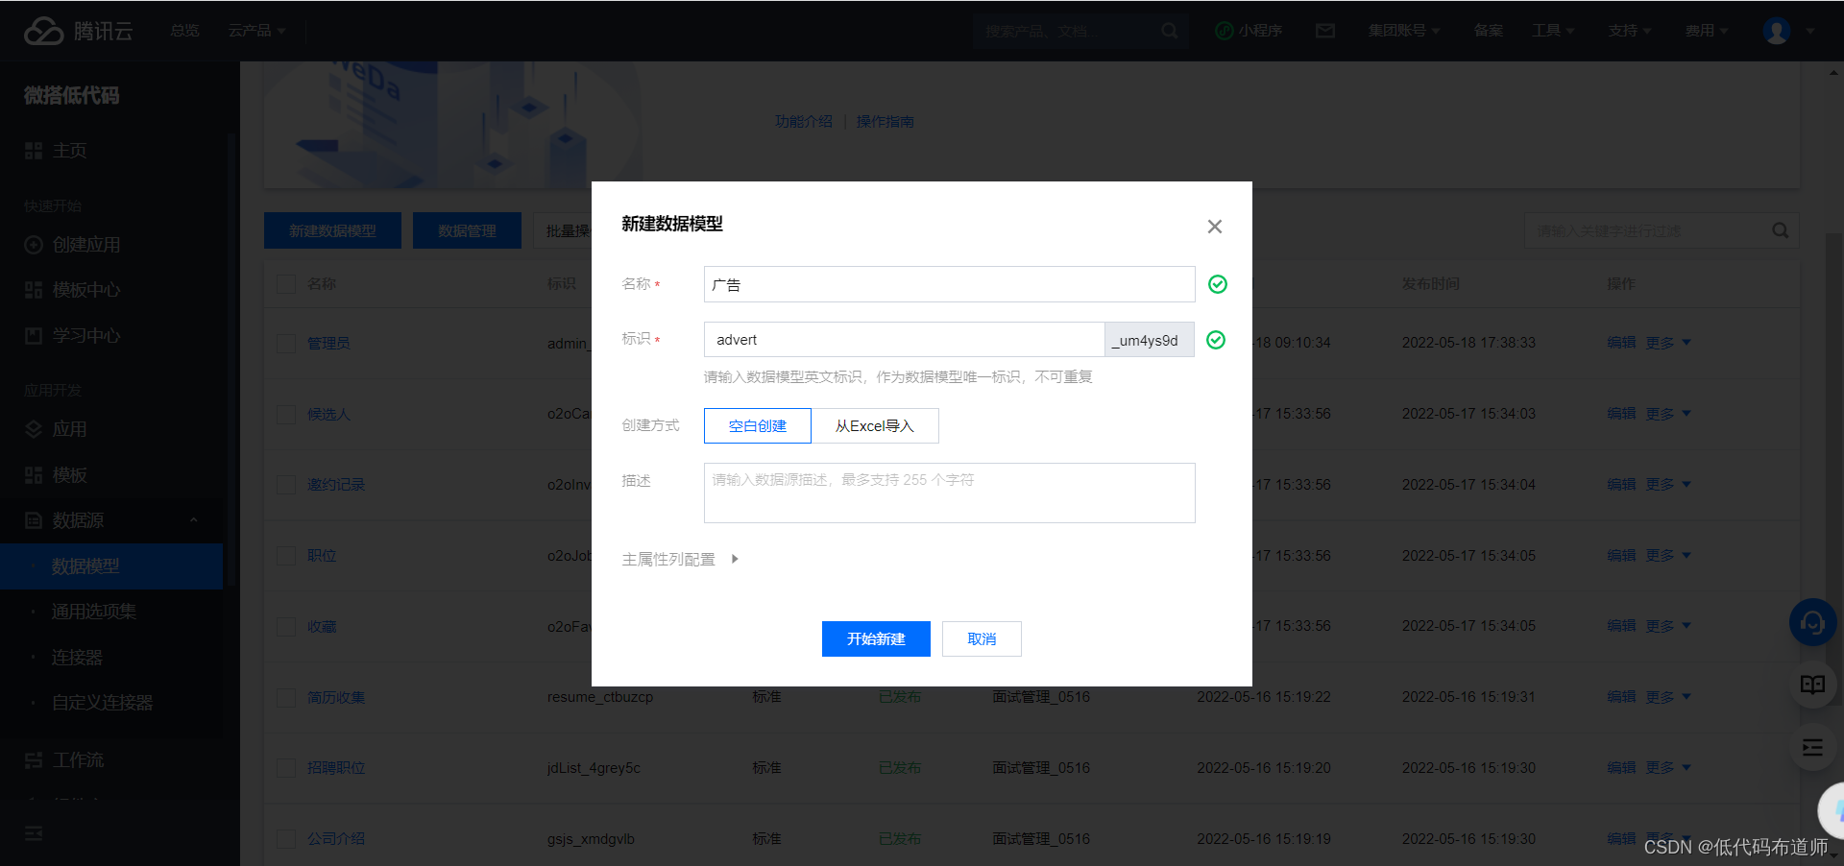This screenshot has height=866, width=1844.
Task: Focus the 标识 field containing advert
Action: [x=904, y=340]
